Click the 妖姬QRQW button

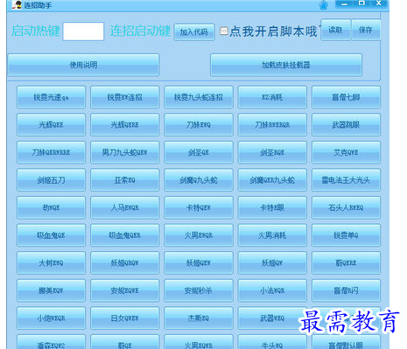(x=125, y=262)
